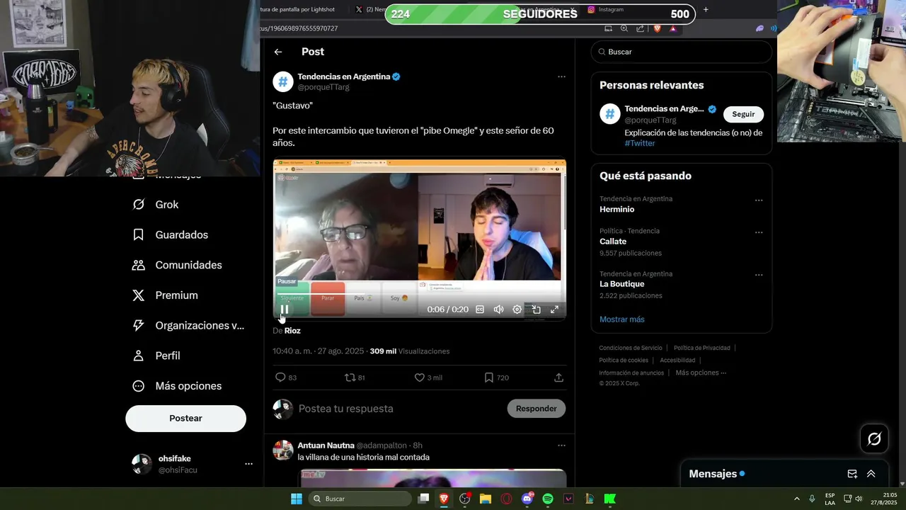Share page via address bar icon
Image resolution: width=906 pixels, height=510 pixels.
tap(641, 28)
